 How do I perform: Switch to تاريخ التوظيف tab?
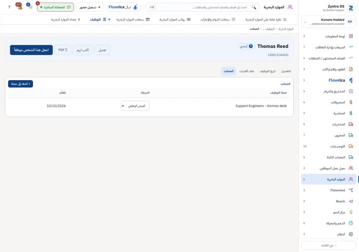tap(268, 71)
